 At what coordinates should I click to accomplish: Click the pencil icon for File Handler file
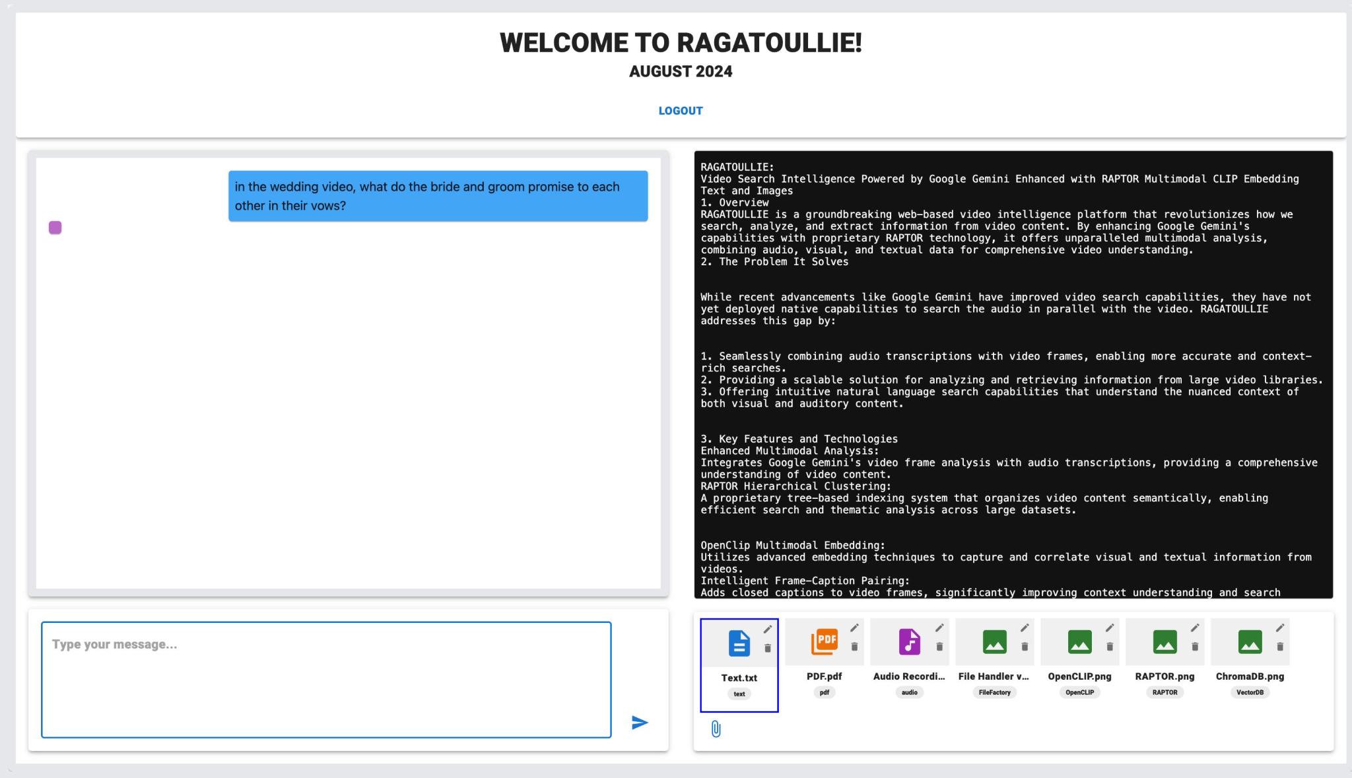pyautogui.click(x=1025, y=628)
